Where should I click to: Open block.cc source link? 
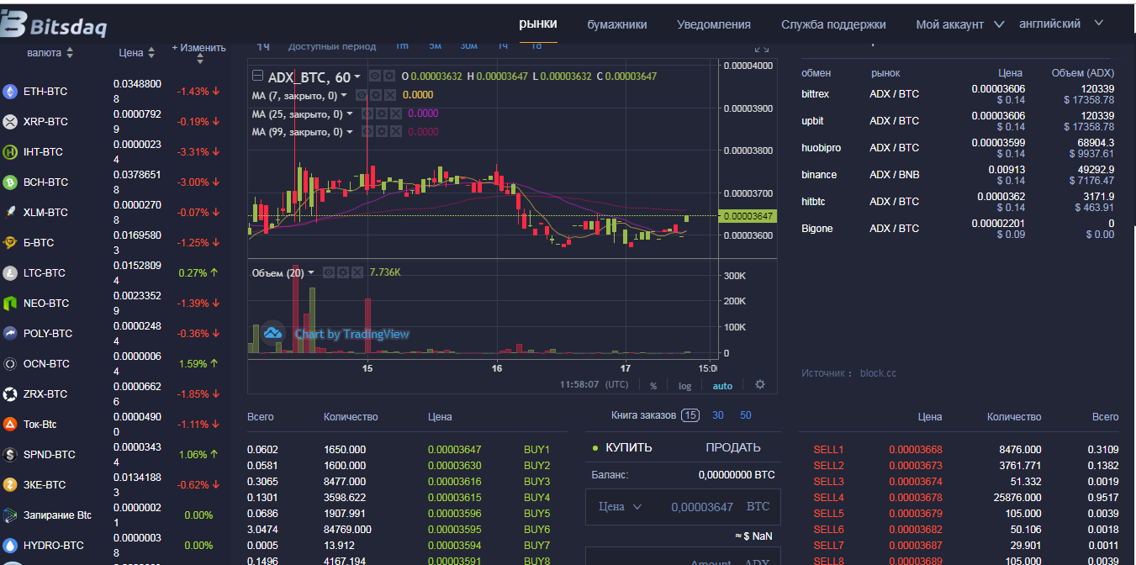click(878, 372)
